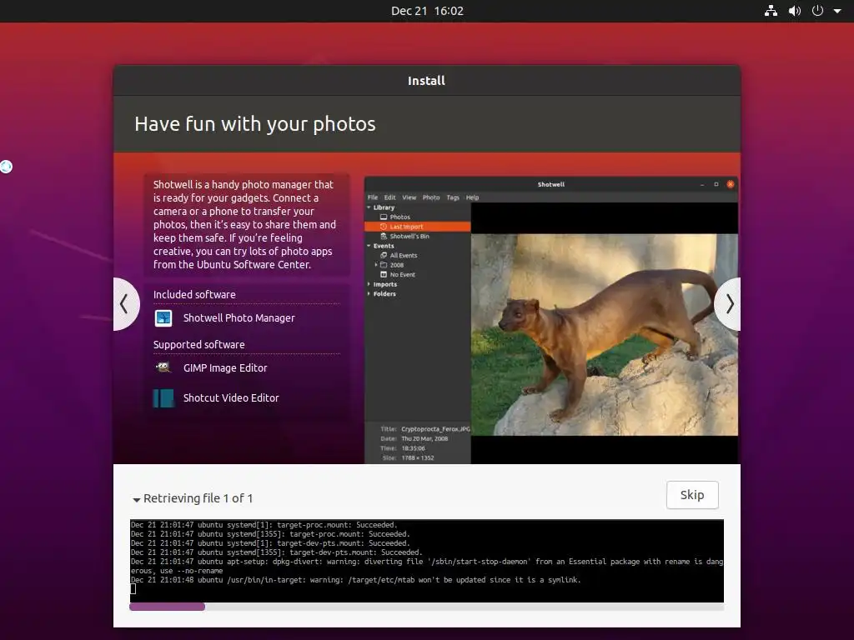Open Tags menu in Shotwell preview
Screen dimensions: 854x640
point(453,197)
